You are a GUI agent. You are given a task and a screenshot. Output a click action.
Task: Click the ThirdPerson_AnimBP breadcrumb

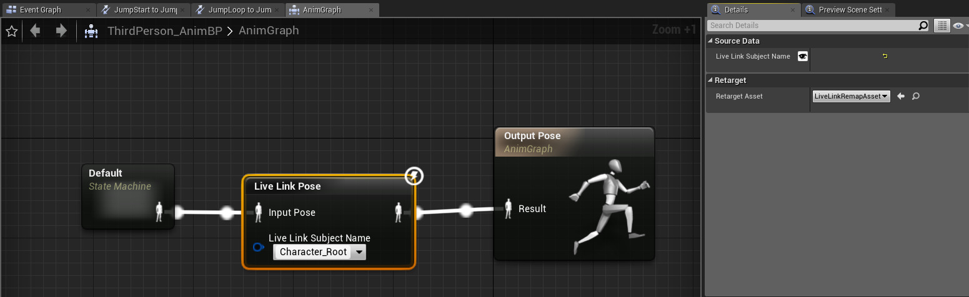pos(164,31)
